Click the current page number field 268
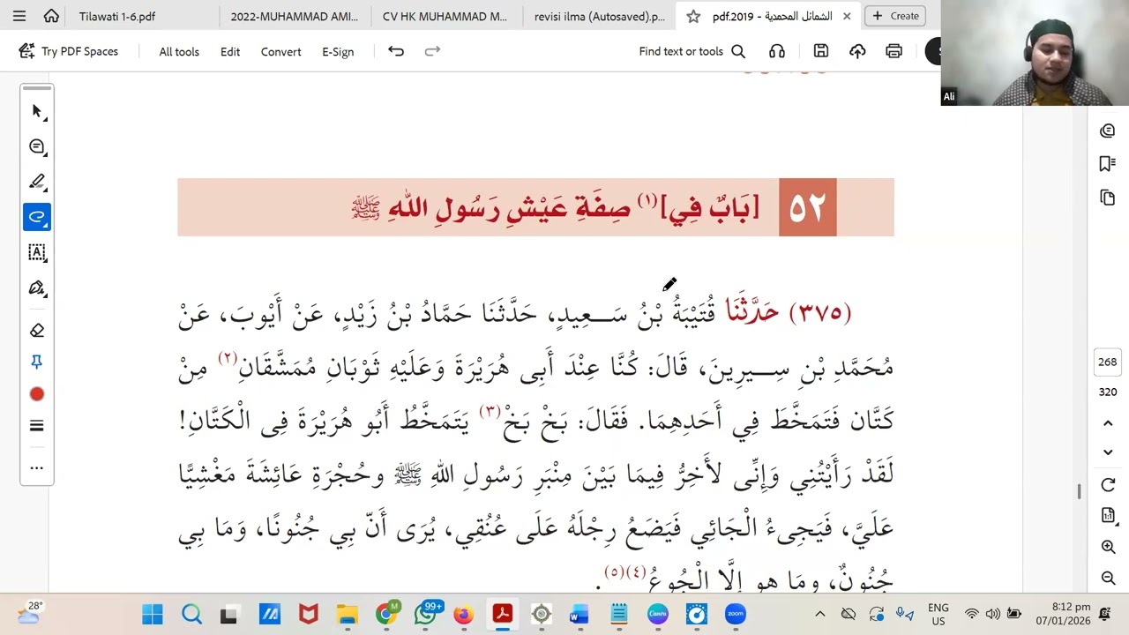 [1108, 362]
